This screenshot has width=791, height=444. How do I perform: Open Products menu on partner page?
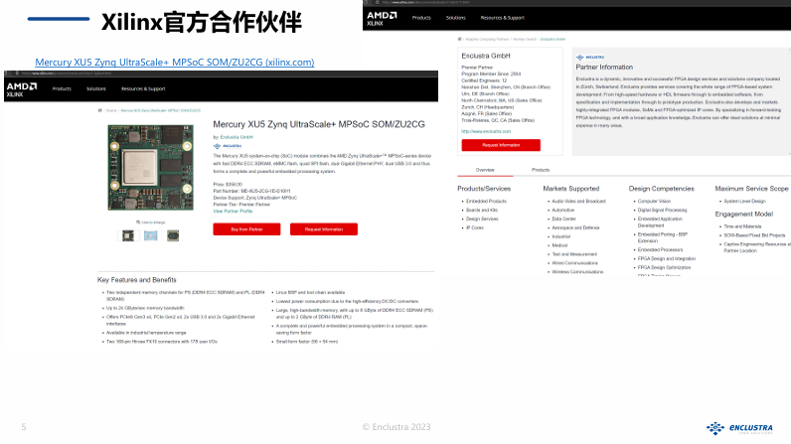click(421, 18)
